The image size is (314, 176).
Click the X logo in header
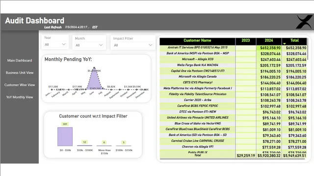(304, 22)
